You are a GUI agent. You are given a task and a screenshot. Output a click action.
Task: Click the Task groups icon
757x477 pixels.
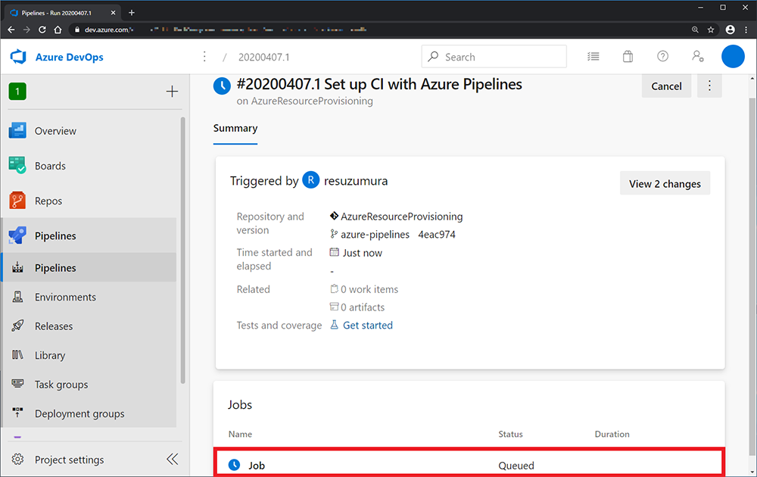17,384
